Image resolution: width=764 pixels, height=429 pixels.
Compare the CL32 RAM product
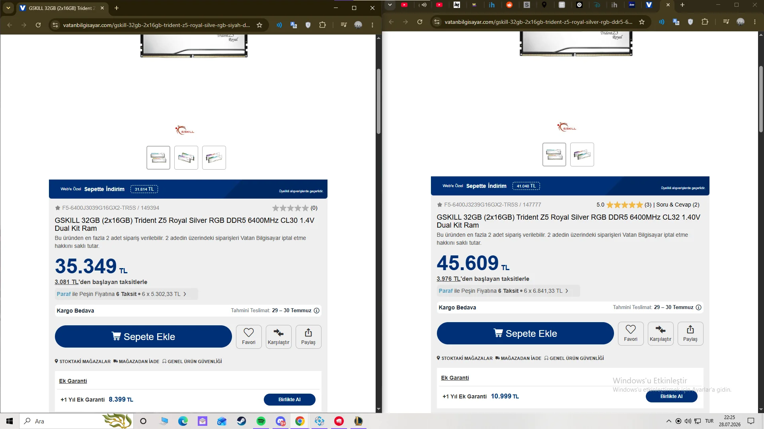click(661, 334)
